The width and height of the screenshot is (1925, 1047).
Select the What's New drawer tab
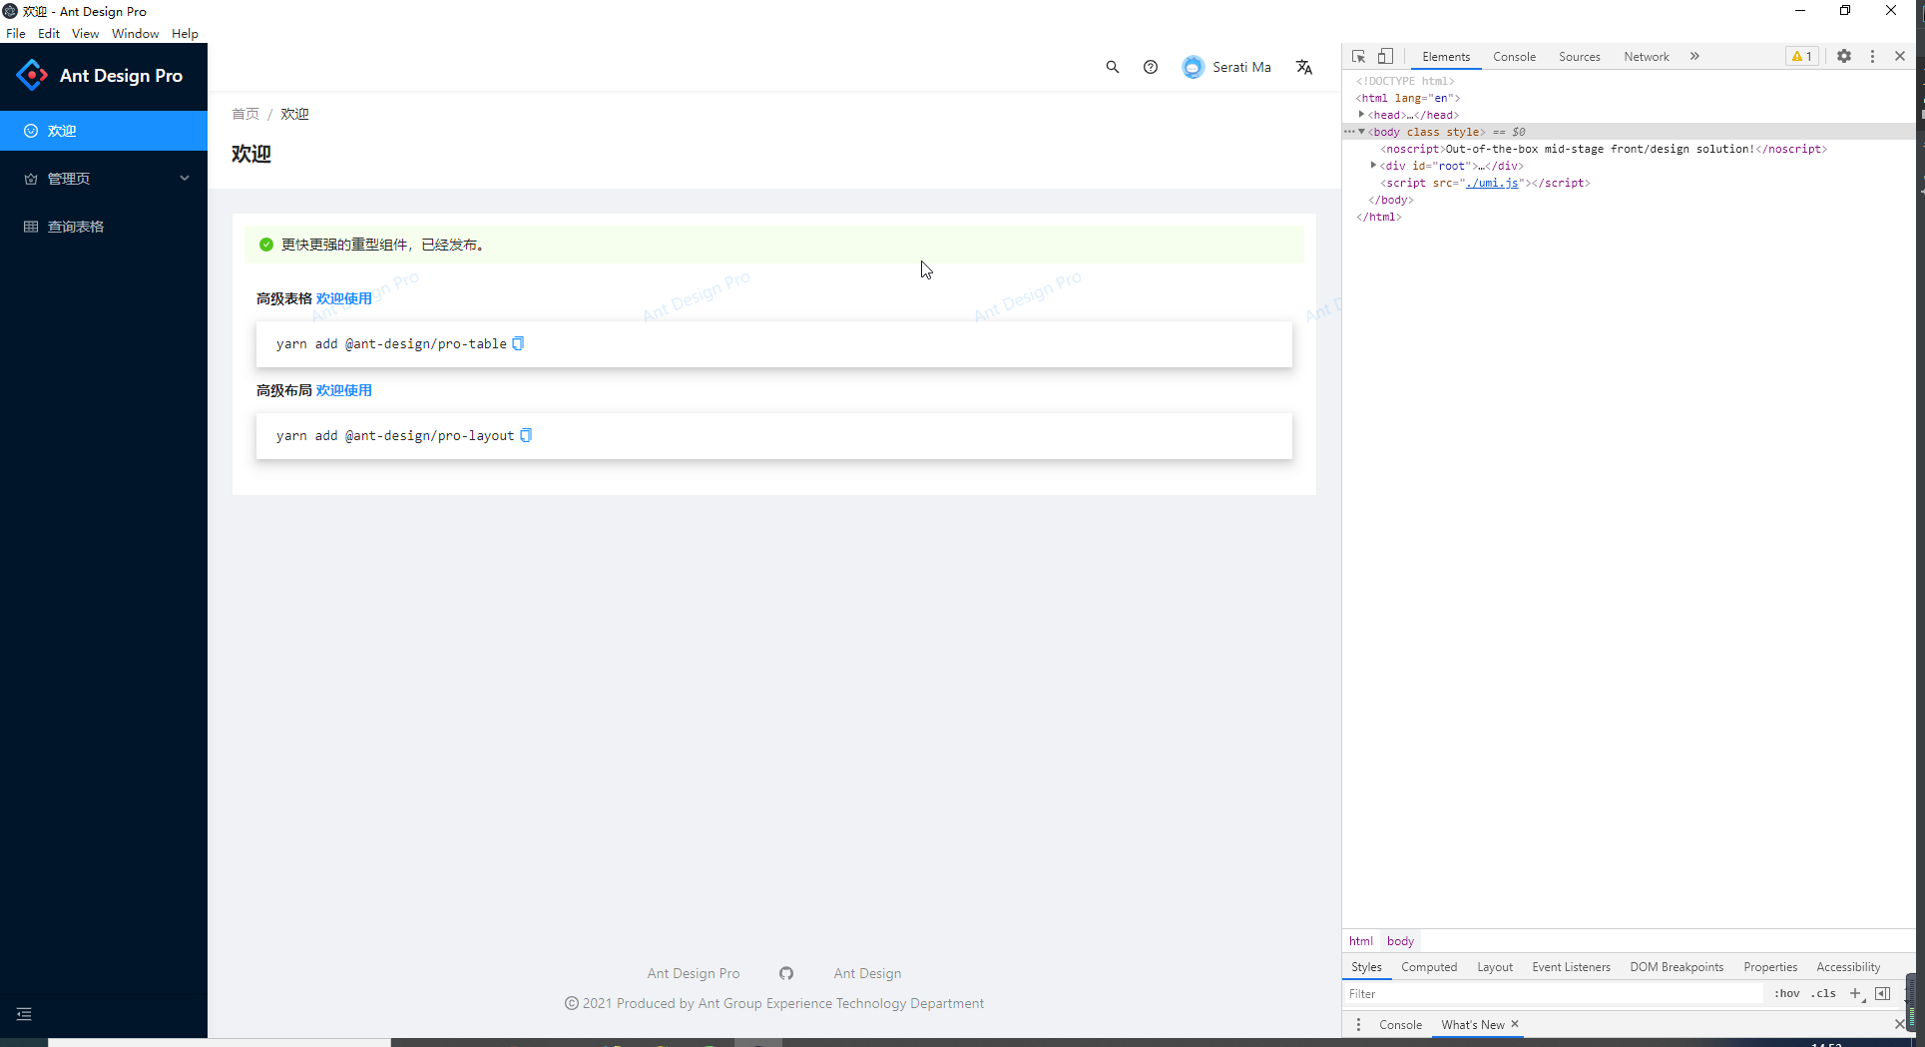click(x=1472, y=1025)
